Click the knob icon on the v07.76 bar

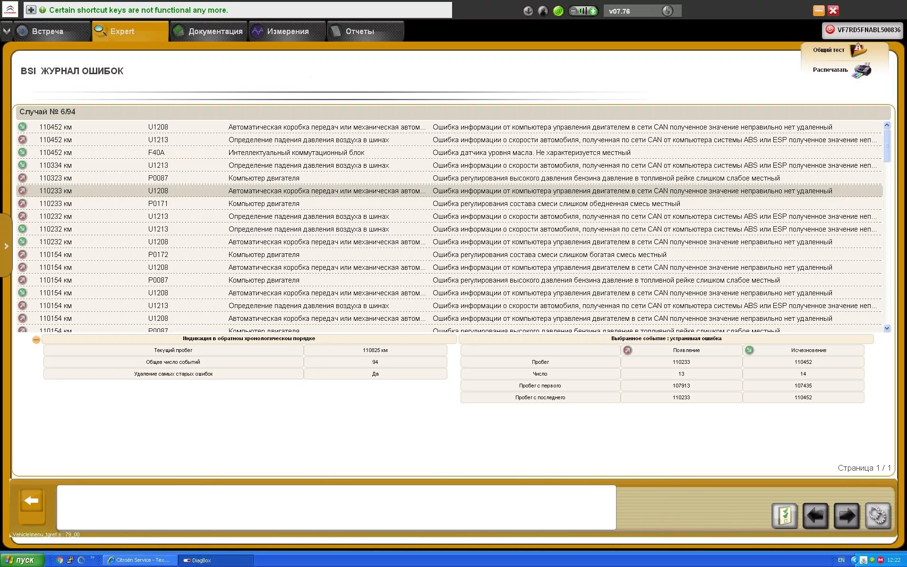point(667,11)
